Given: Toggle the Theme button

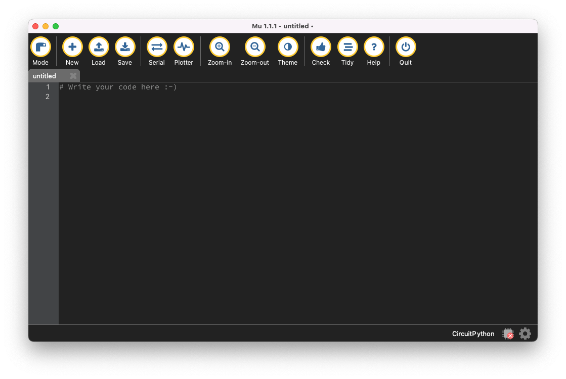Looking at the screenshot, I should click(x=288, y=52).
